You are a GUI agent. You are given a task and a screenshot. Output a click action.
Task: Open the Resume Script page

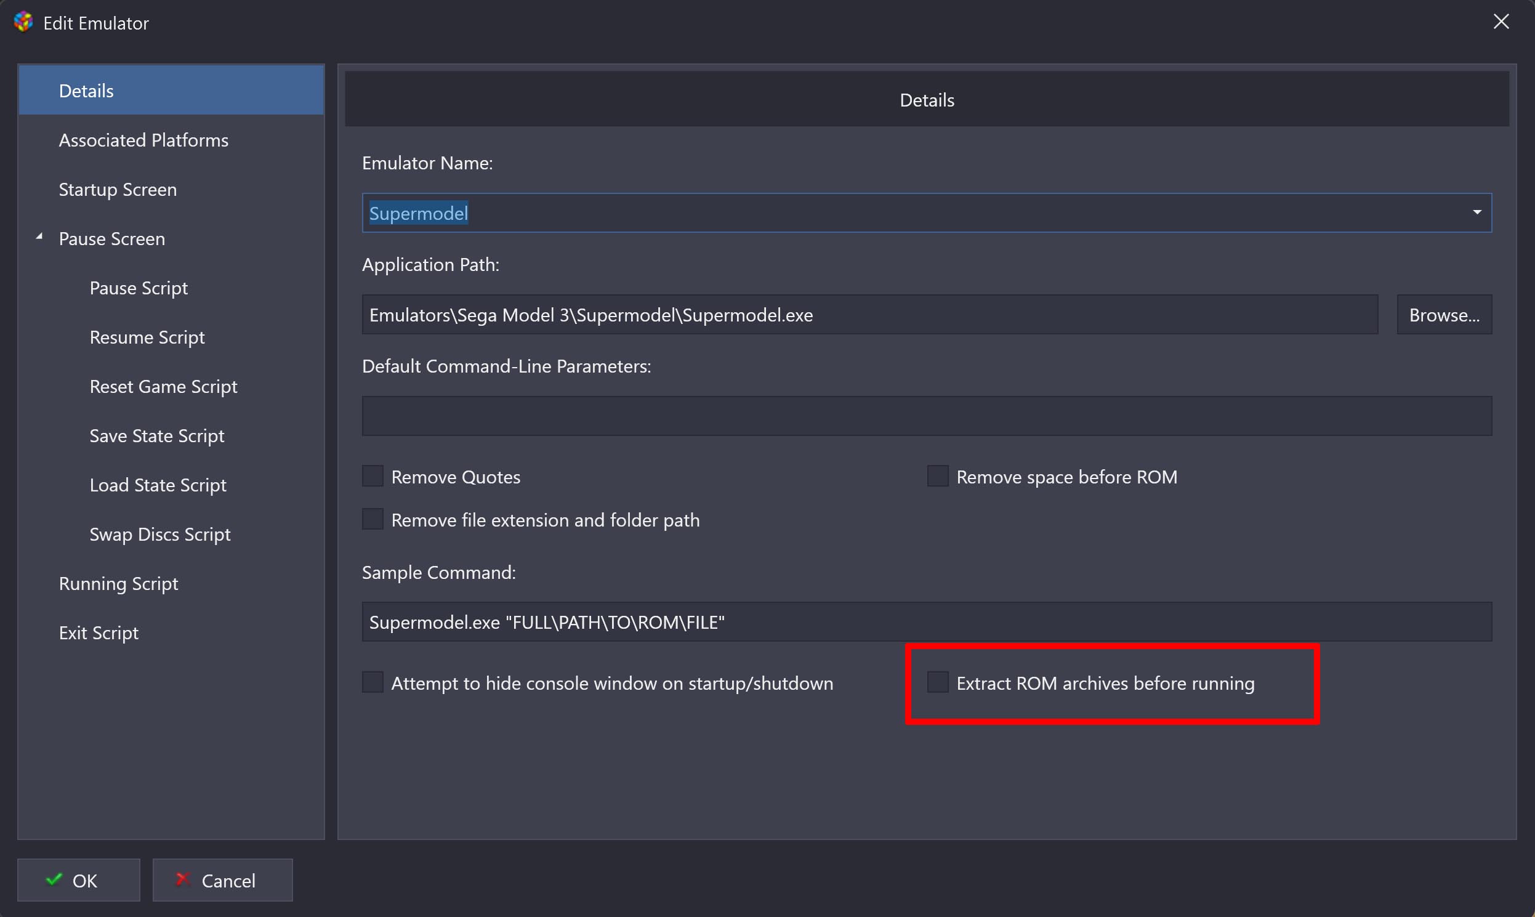pos(147,337)
